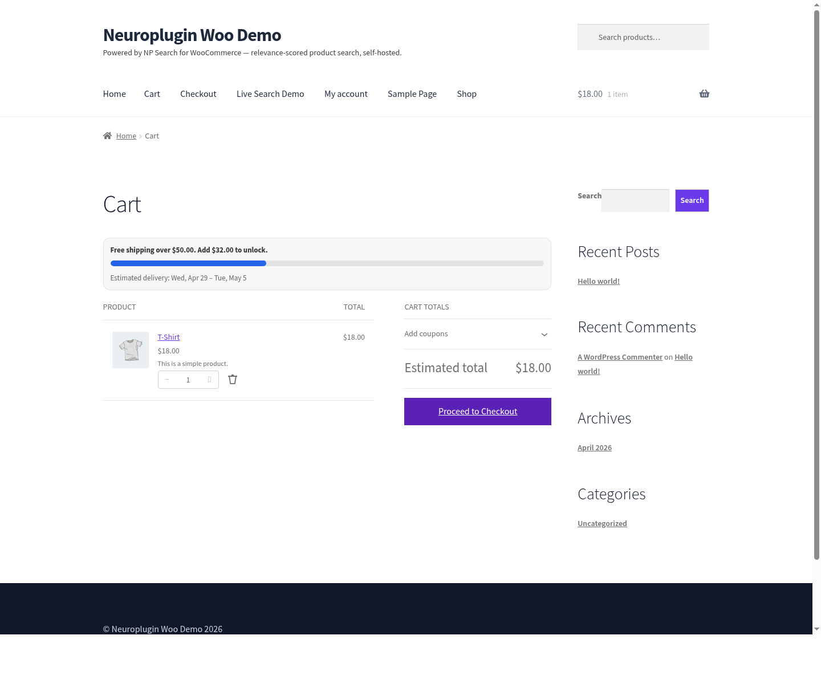
Task: Go to Home in navigation menu
Action: tap(115, 94)
